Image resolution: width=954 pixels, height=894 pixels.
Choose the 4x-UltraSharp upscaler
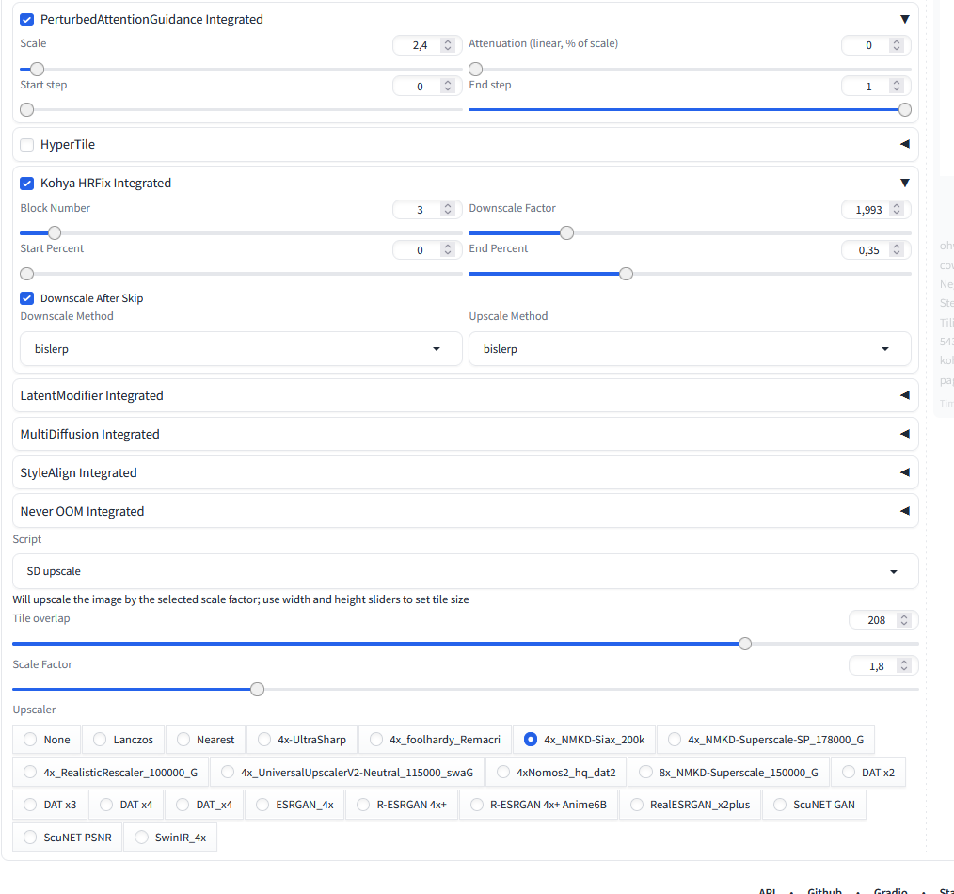coord(302,740)
